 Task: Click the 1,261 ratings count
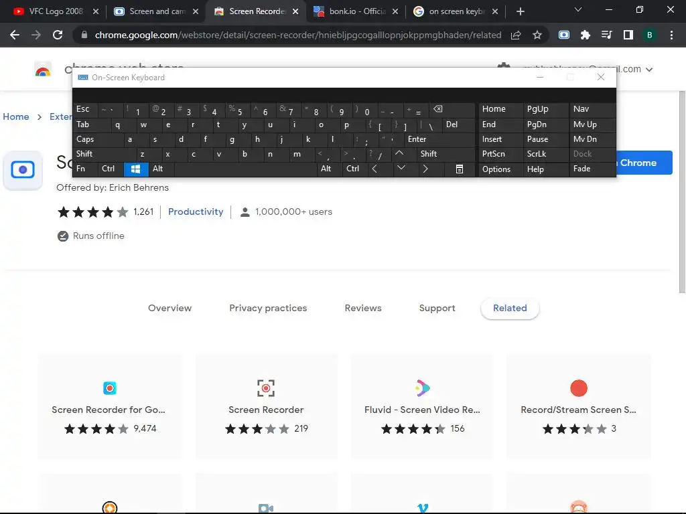point(143,211)
